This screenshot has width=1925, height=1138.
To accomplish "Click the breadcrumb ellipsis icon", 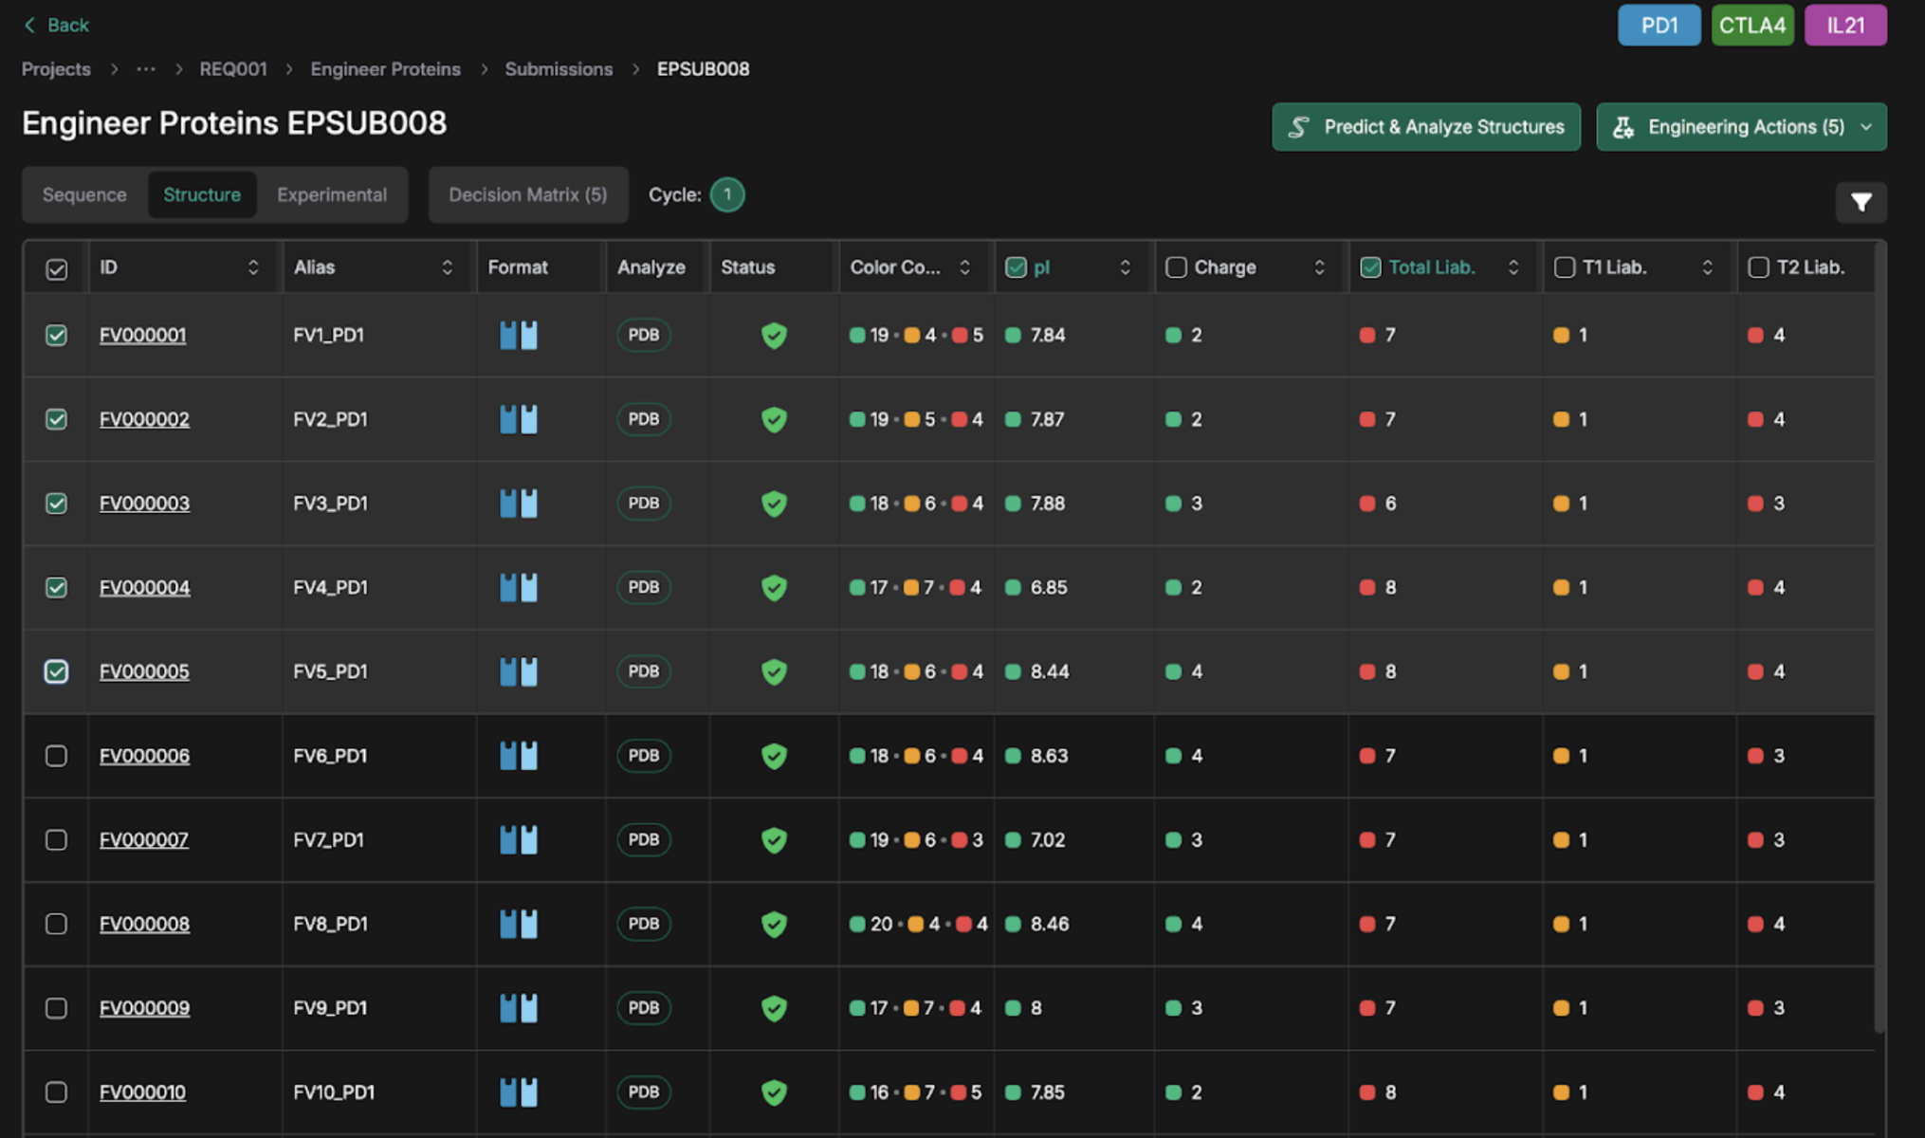I will (x=145, y=69).
